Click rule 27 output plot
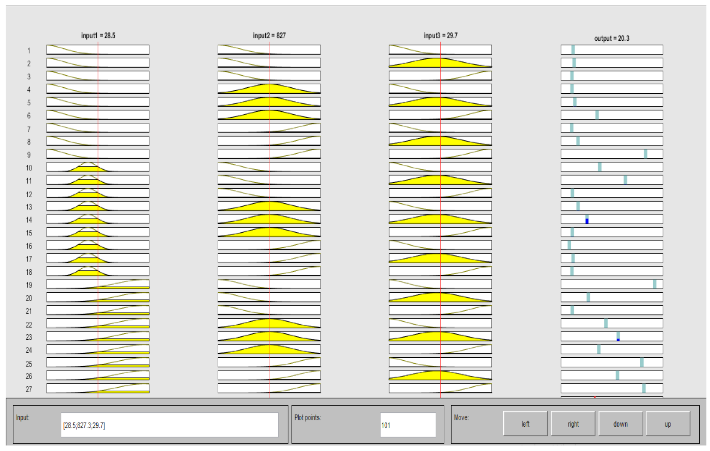The width and height of the screenshot is (710, 451). tap(612, 388)
